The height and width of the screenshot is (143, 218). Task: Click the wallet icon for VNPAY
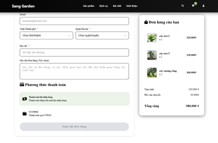point(25,114)
